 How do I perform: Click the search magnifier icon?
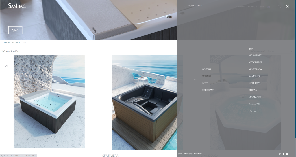pyautogui.click(x=279, y=7)
